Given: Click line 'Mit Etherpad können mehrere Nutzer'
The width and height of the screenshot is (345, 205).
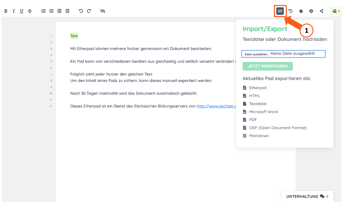Looking at the screenshot, I should (141, 49).
